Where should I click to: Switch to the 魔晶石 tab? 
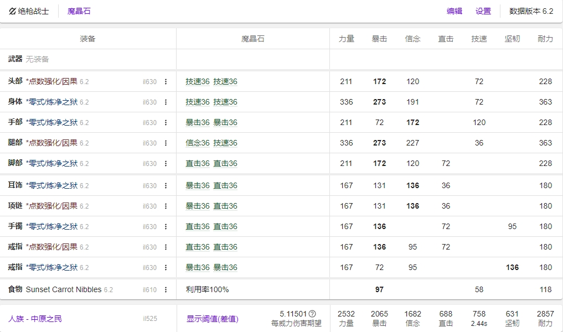[x=79, y=11]
